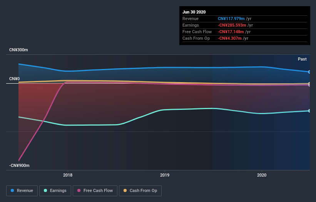Toggle the Free Cash Flow legend series

coord(95,191)
